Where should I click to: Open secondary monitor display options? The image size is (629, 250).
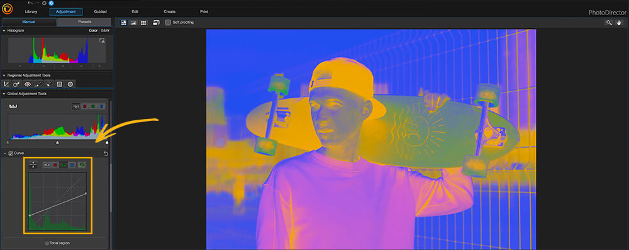(x=157, y=23)
